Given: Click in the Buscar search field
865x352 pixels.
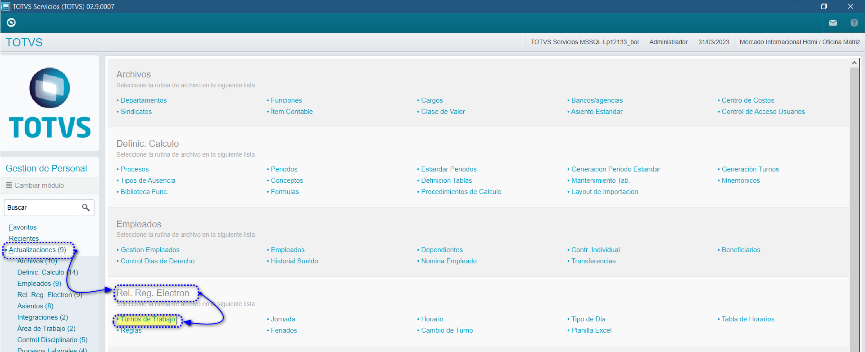Looking at the screenshot, I should [x=41, y=208].
